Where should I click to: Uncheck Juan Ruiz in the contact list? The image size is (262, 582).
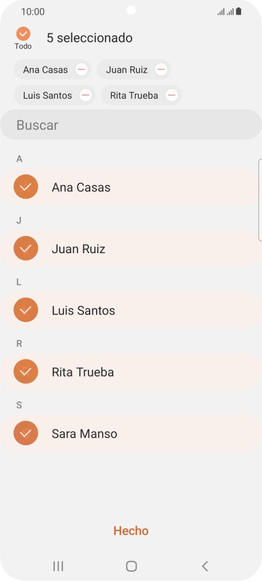coord(25,248)
